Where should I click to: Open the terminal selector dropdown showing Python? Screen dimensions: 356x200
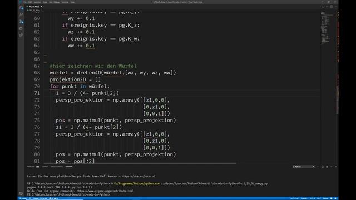point(303,167)
